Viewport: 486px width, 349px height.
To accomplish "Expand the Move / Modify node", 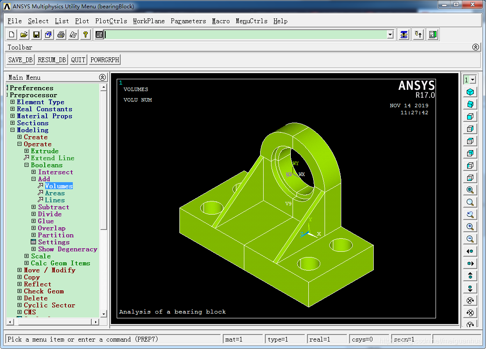I will 20,270.
